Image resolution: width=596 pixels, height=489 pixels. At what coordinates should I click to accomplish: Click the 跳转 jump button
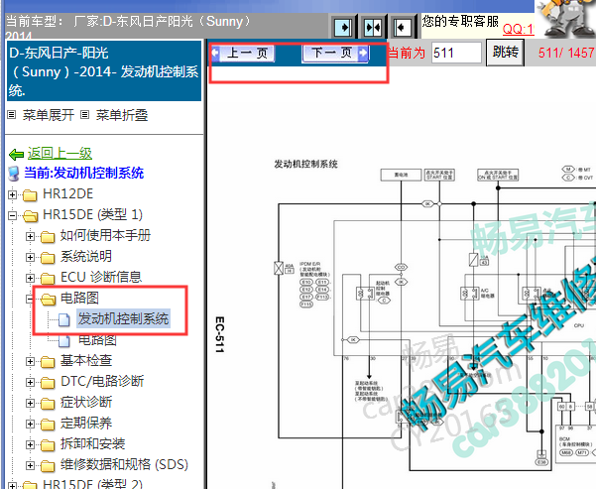(505, 53)
